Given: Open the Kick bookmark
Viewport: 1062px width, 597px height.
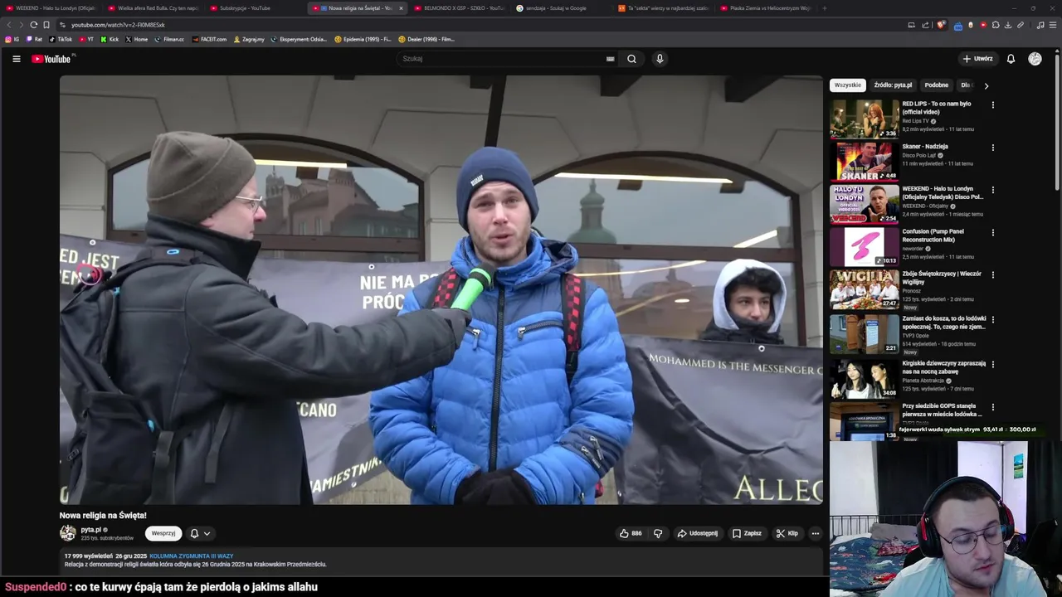Looking at the screenshot, I should pos(110,39).
